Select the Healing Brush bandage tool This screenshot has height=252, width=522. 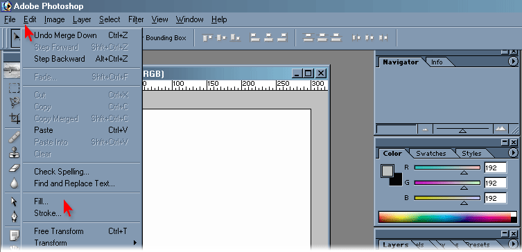14,137
